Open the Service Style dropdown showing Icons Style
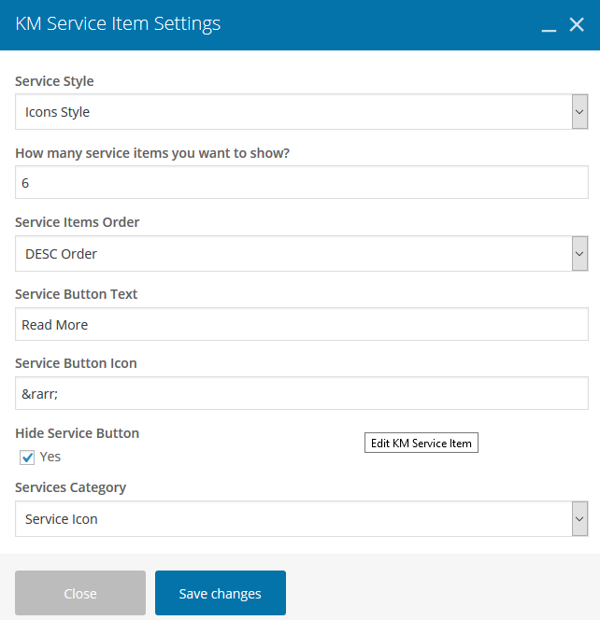Viewport: 600px width, 620px height. 301,112
